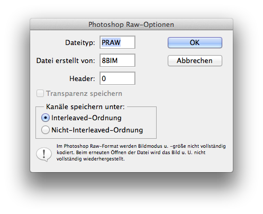Click the "Header:" label text
Image resolution: width=263 pixels, height=214 pixels.
[x=82, y=78]
